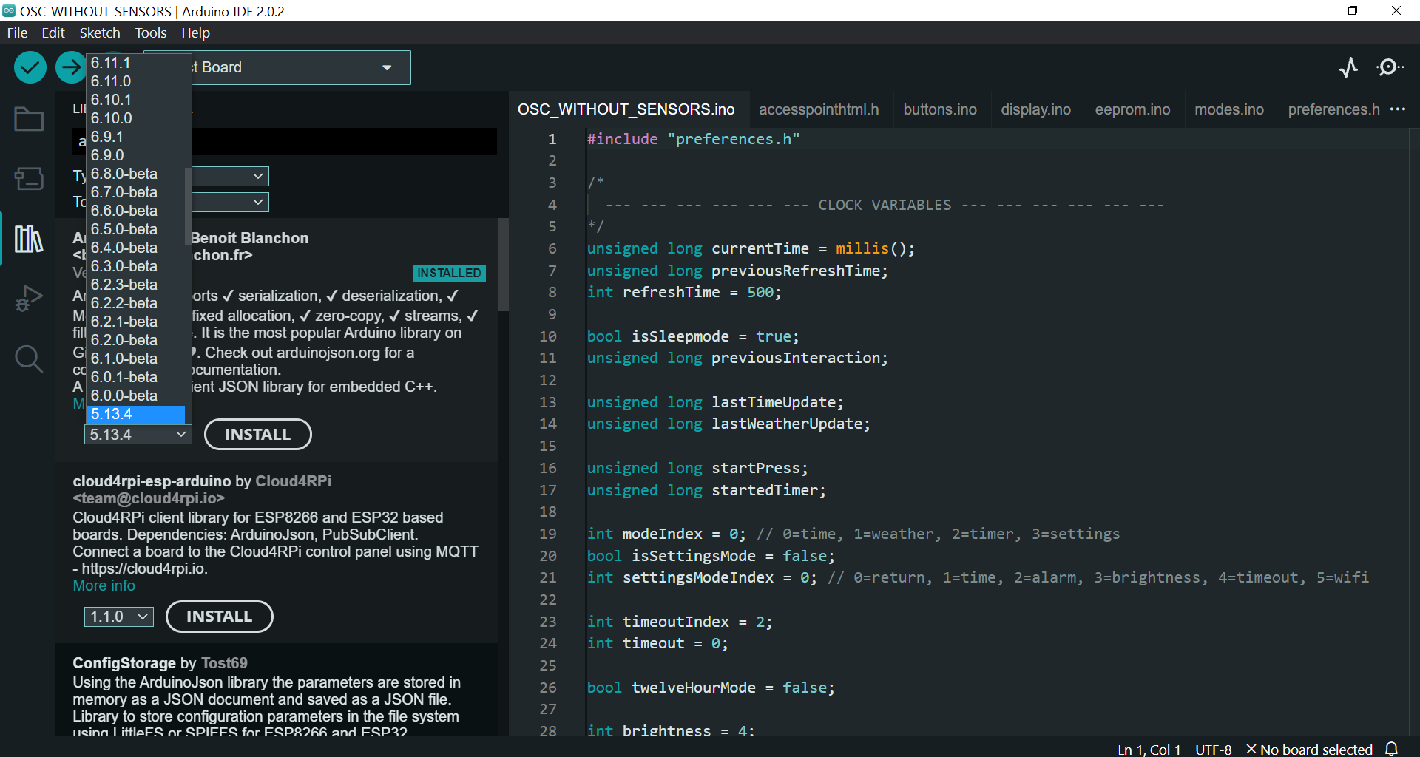Switch to the display.ino tab

click(1035, 109)
